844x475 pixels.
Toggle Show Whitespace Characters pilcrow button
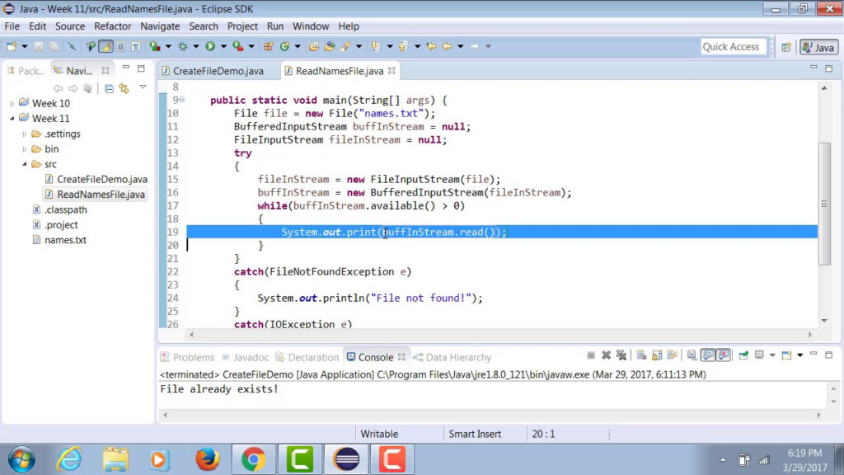136,47
